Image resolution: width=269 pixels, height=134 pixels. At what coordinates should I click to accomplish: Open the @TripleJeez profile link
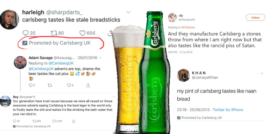tap(188, 27)
